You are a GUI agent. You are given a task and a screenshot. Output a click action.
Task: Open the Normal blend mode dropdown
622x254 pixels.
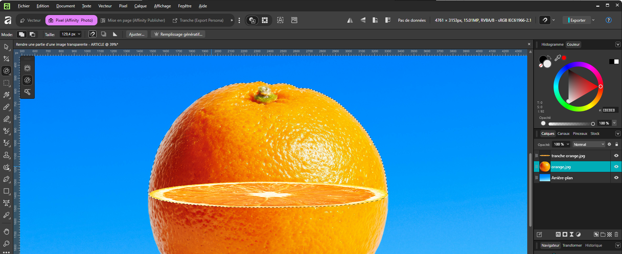589,145
